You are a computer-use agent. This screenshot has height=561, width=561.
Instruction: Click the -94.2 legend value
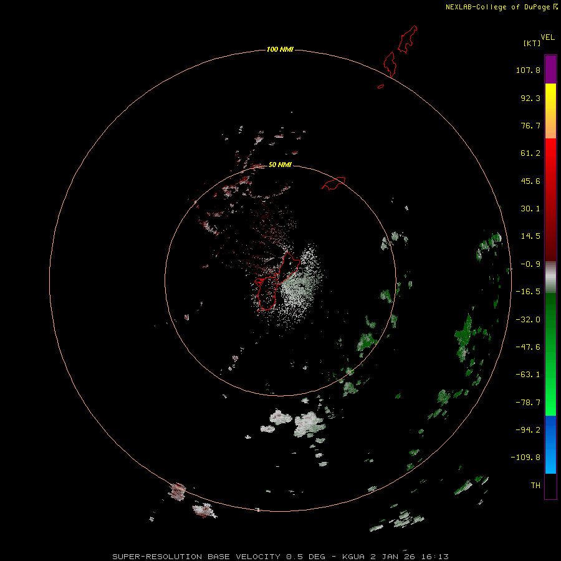tap(528, 429)
